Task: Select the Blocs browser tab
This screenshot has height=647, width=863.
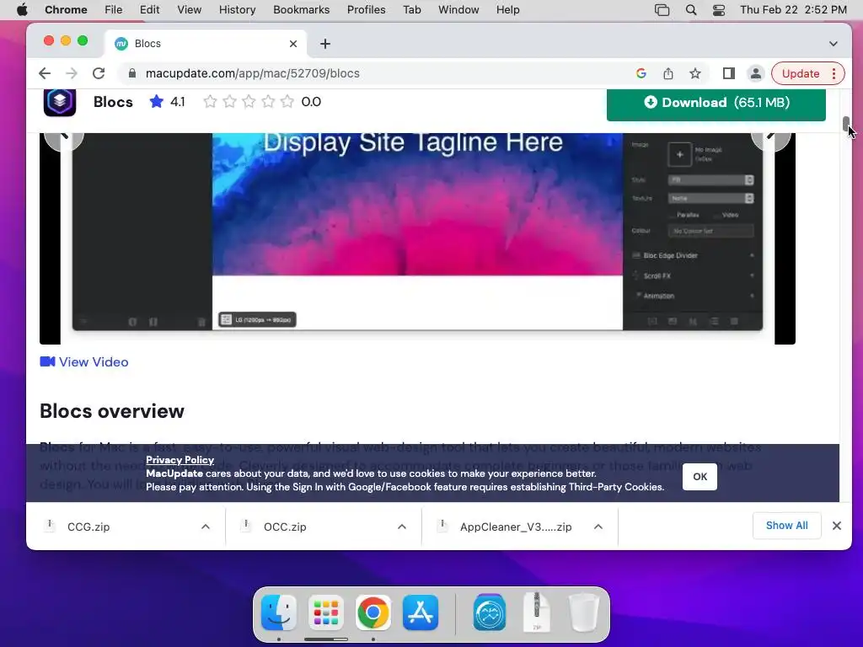Action: 206,44
